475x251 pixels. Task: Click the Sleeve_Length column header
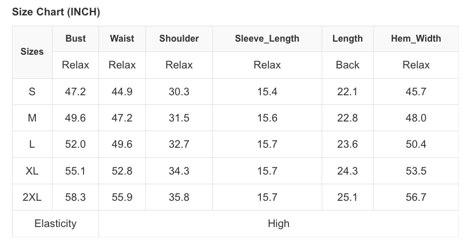(267, 39)
